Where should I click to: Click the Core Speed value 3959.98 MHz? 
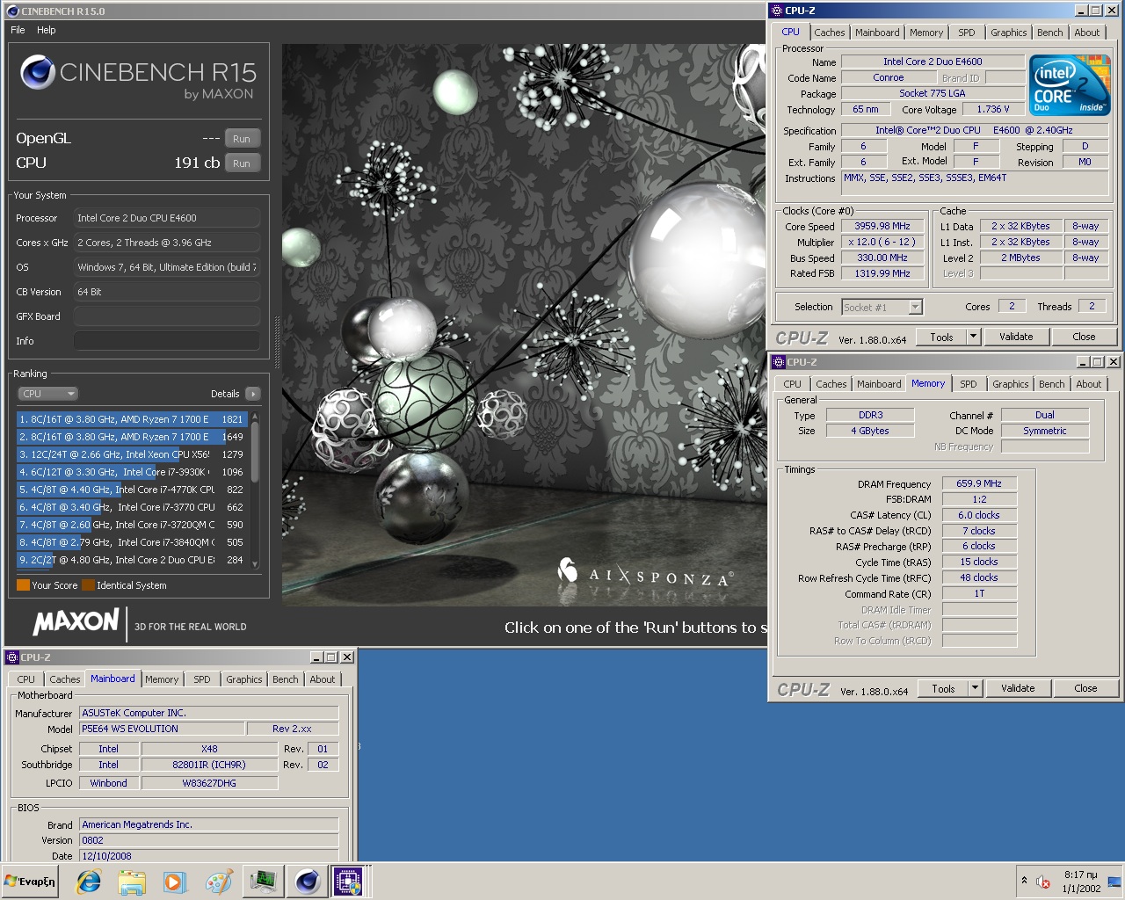[x=882, y=226]
